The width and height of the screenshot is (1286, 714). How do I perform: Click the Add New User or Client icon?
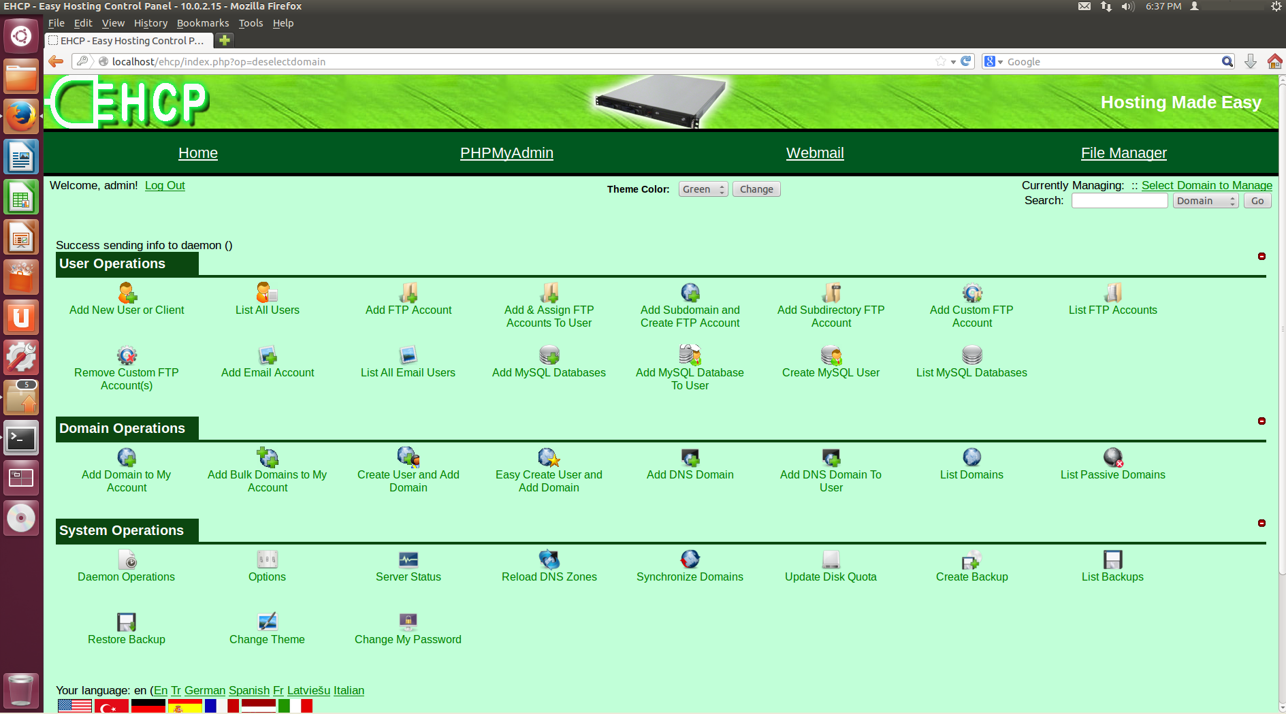pyautogui.click(x=126, y=293)
